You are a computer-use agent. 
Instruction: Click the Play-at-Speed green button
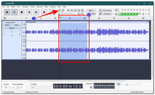click(119, 84)
